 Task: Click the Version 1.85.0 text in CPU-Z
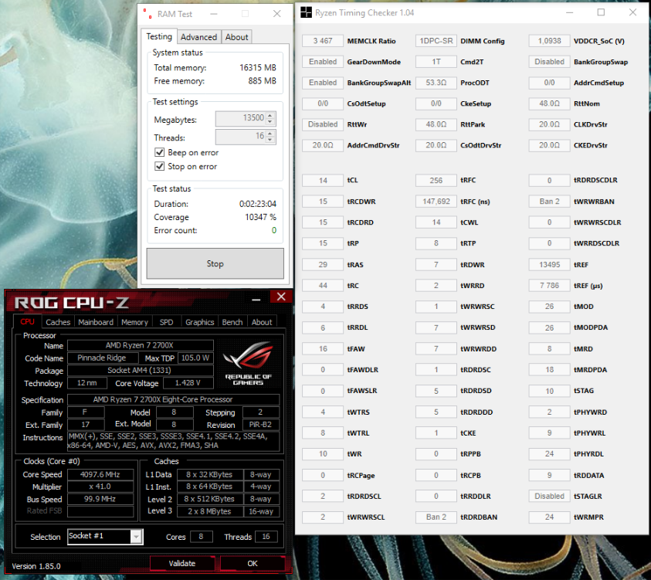pos(36,566)
